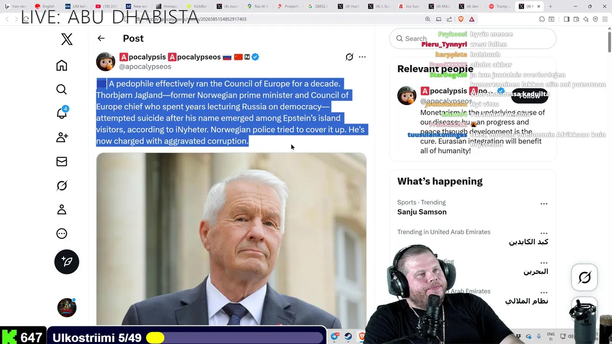Open the post's three-dot More menu

(x=362, y=57)
